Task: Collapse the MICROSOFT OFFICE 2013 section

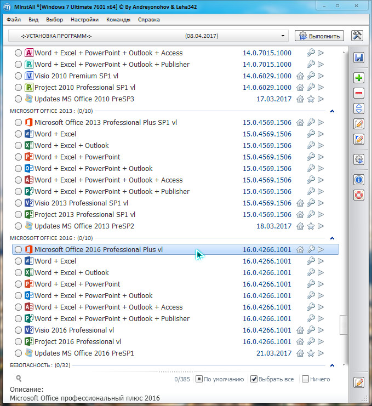Action: click(x=332, y=111)
